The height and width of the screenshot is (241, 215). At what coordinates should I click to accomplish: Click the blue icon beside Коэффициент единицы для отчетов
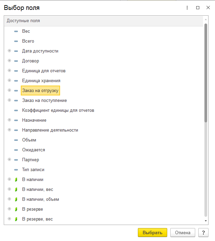[x=16, y=110]
